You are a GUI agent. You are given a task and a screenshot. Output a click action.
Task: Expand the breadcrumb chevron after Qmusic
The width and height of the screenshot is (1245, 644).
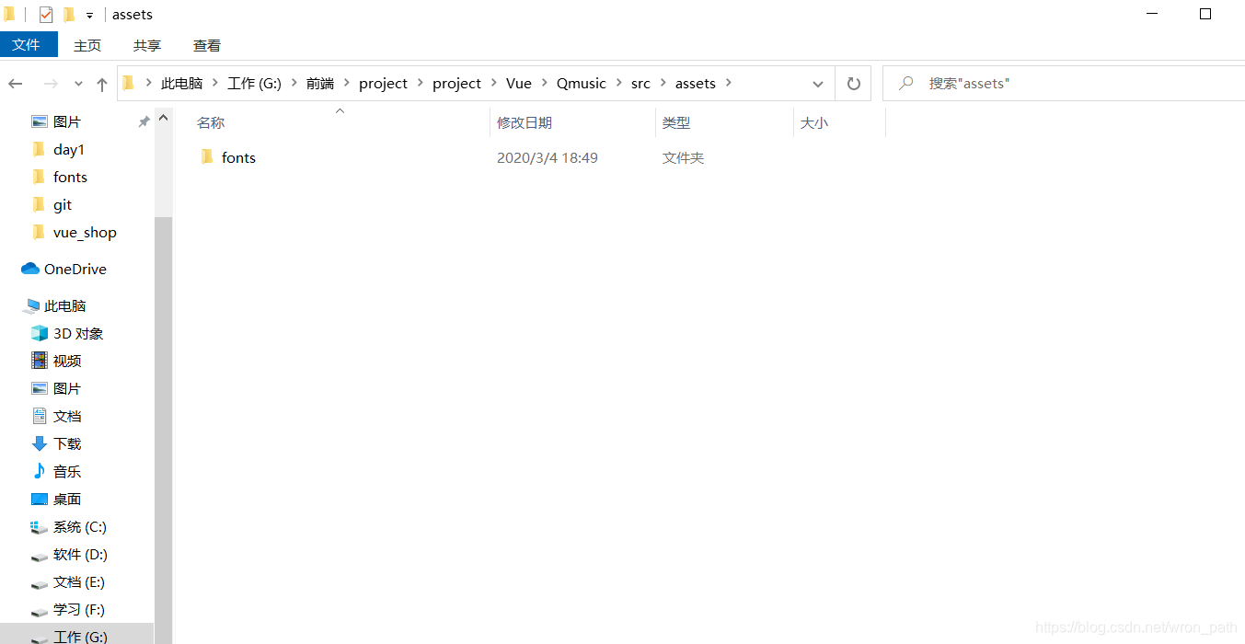tap(617, 83)
